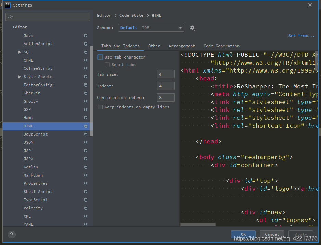The image size is (321, 245).
Task: Click the copy icon beside EditorConfig
Action: tap(86, 85)
